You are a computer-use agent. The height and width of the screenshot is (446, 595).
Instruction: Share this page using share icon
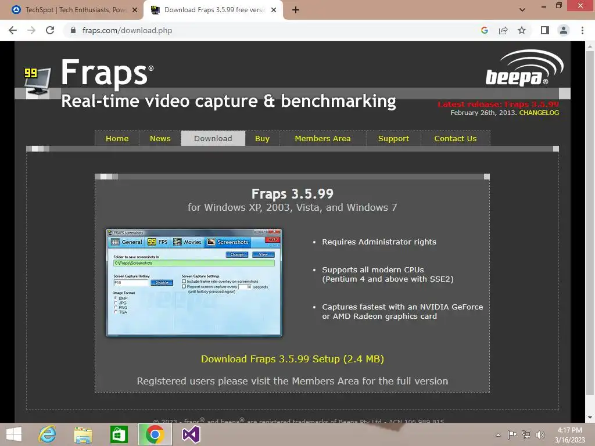click(x=503, y=30)
